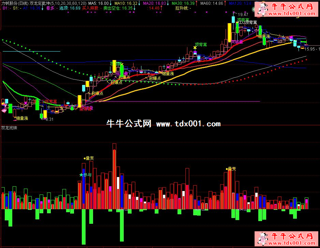Screen dimensions: 320x248
Task: Click the cow logo in top-right watermark
Action: tap(262, 9)
